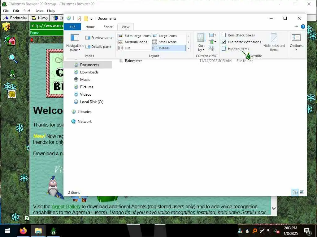Open Links menu in Christmas Browser
This screenshot has width=317, height=237.
[x=38, y=11]
